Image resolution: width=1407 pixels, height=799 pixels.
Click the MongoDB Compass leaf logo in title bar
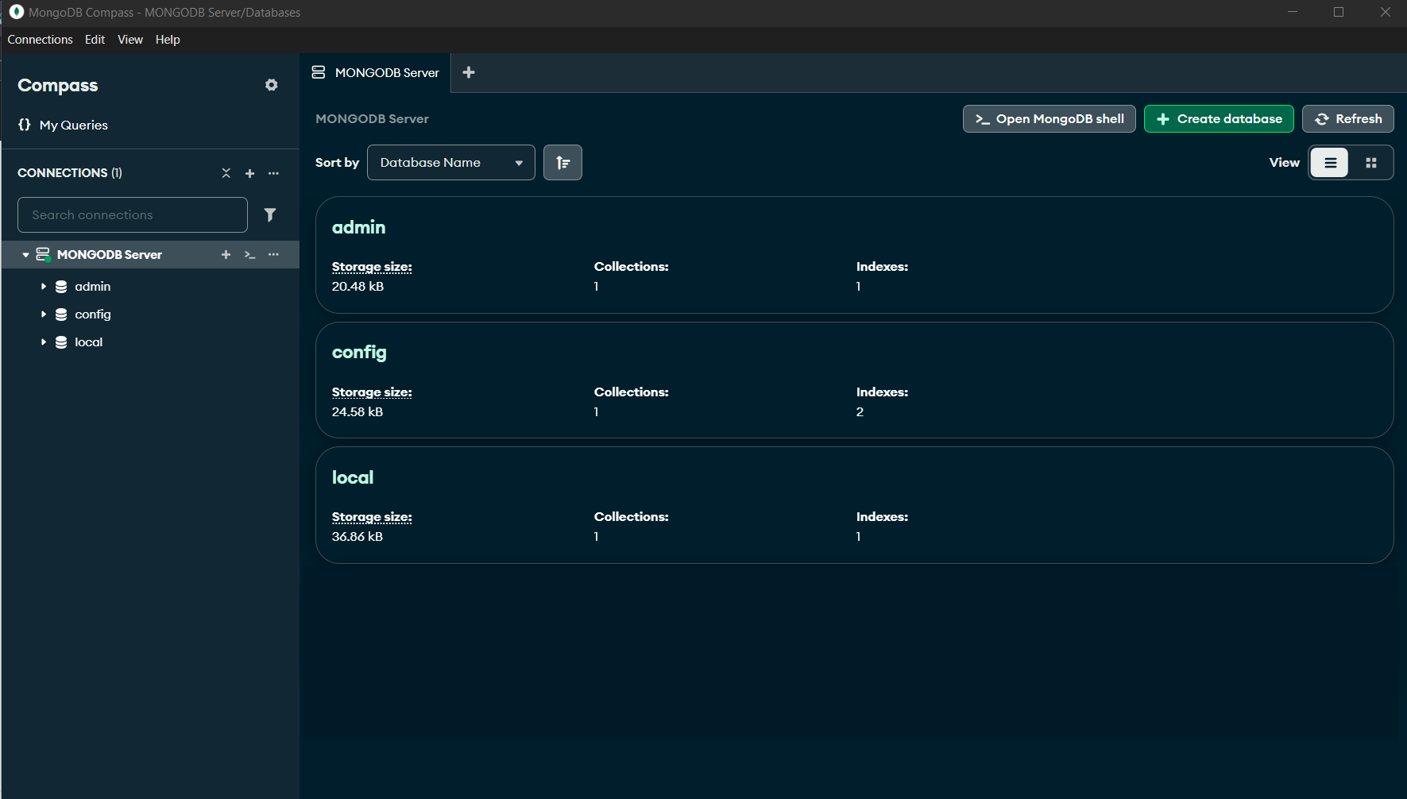17,12
